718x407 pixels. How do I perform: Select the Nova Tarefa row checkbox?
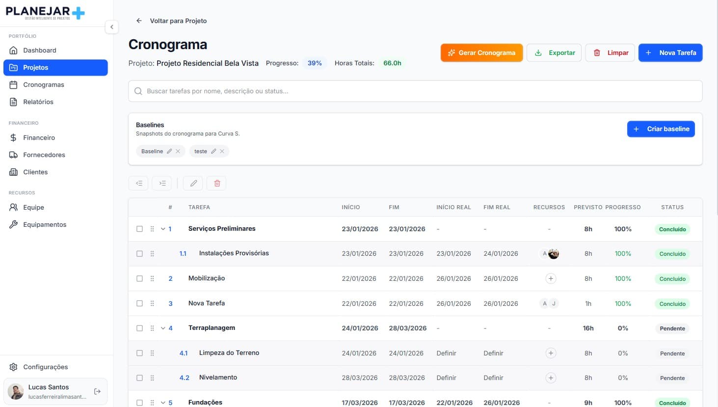click(139, 303)
